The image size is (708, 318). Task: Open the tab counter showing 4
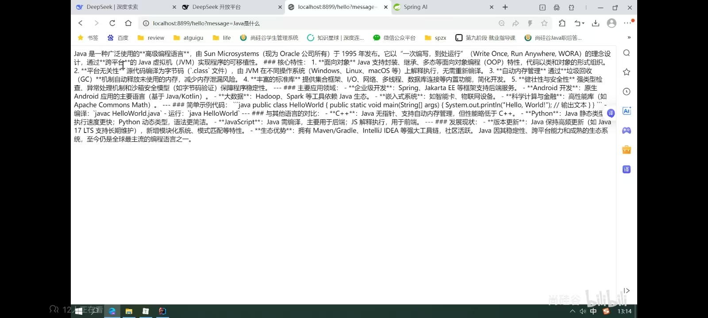click(543, 7)
